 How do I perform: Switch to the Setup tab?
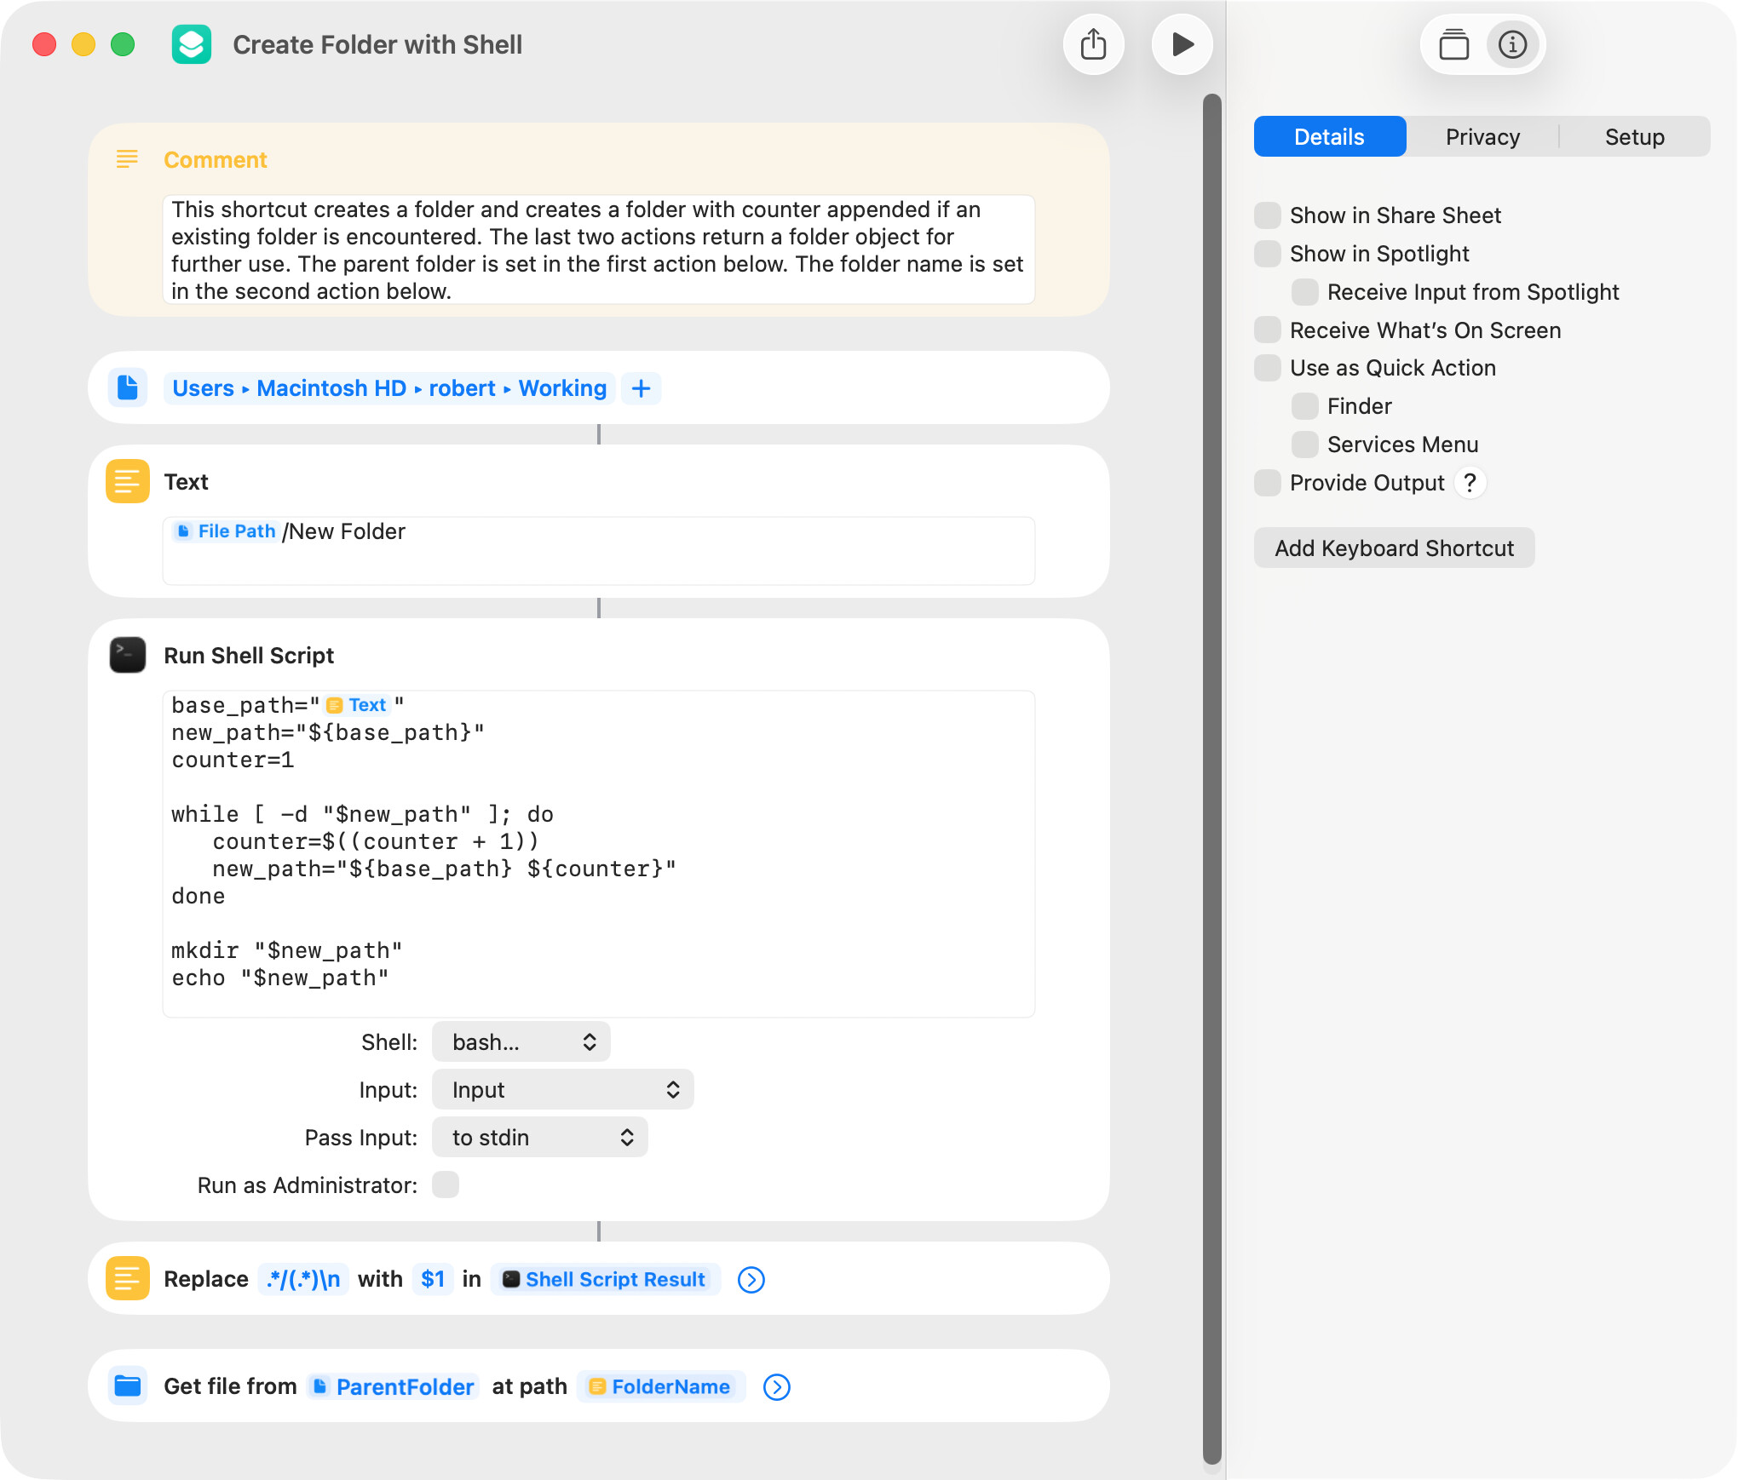[1634, 136]
